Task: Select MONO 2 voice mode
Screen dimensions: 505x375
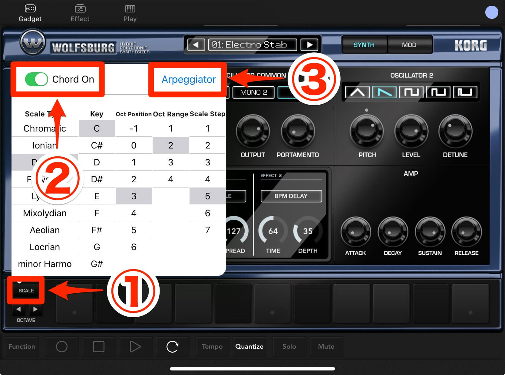Action: pyautogui.click(x=253, y=92)
